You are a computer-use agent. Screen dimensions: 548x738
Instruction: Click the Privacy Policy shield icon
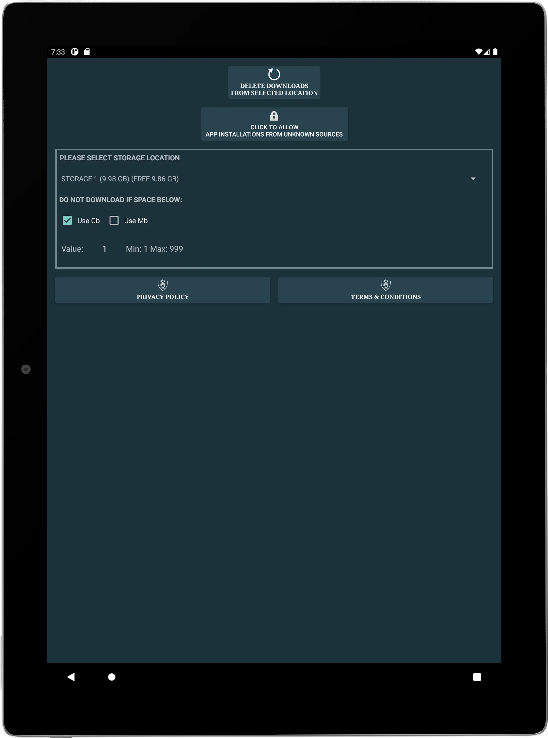162,285
